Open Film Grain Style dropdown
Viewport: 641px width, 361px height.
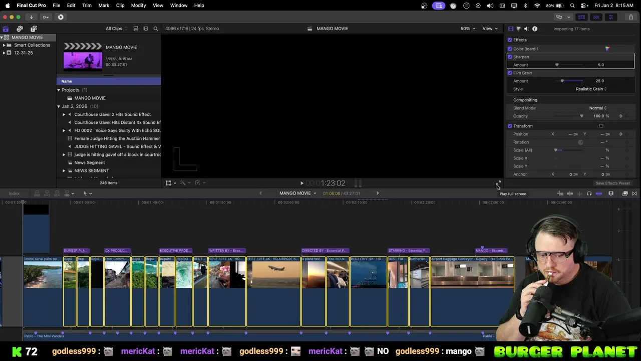tap(591, 89)
